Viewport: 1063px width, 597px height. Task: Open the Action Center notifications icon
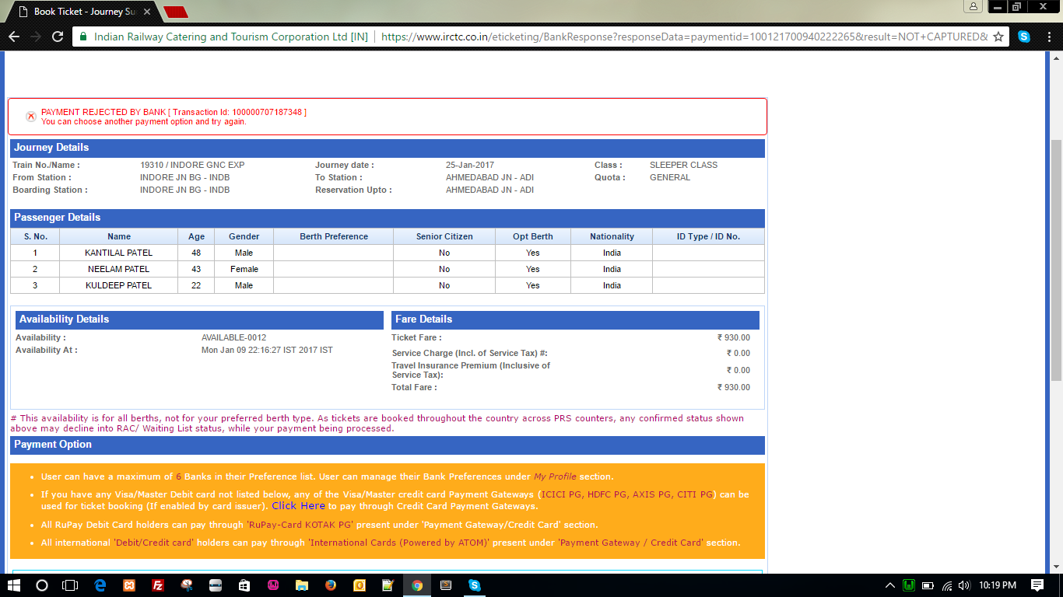tap(1037, 585)
